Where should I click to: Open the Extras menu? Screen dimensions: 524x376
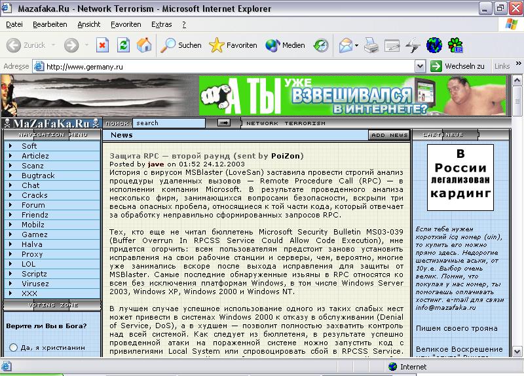(x=161, y=24)
